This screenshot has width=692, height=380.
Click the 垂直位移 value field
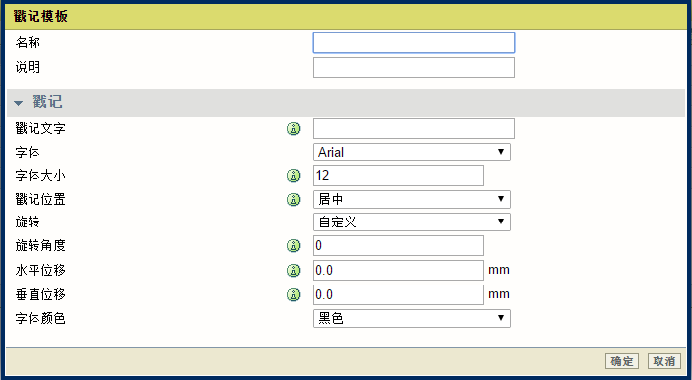click(398, 294)
